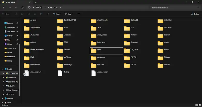Screen dimensions: 202x107
Task: Expand the Network tree node
Action: (x=2, y=99)
